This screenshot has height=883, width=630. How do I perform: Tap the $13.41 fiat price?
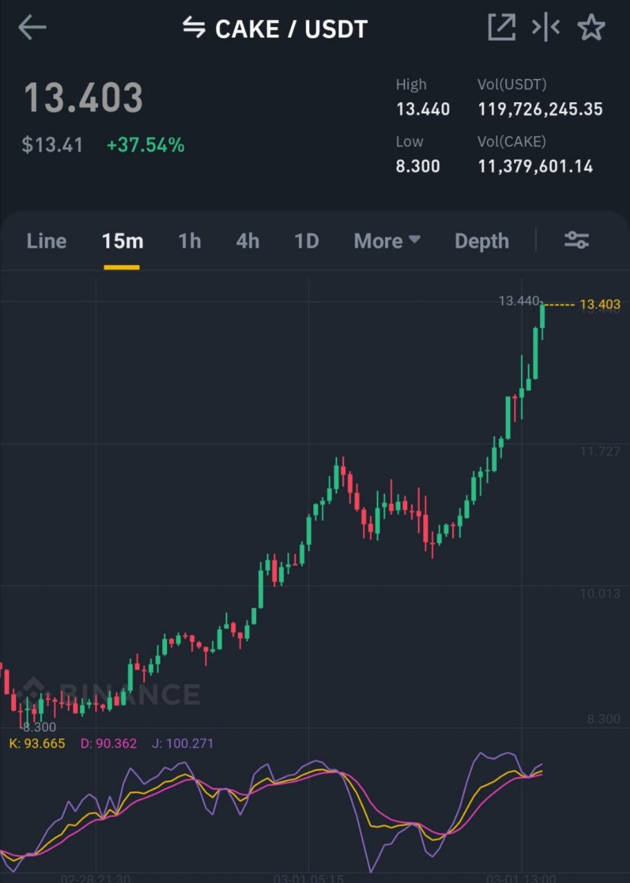pos(52,145)
